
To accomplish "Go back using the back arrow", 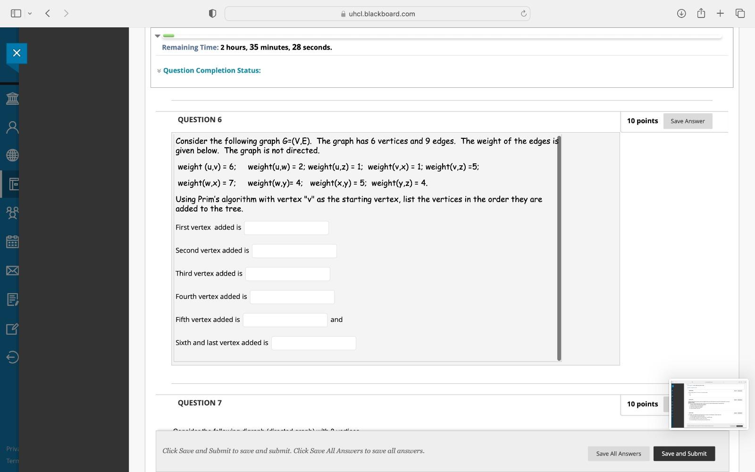I will click(48, 14).
